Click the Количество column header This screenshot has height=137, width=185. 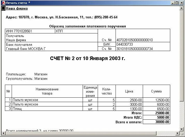[107, 91]
